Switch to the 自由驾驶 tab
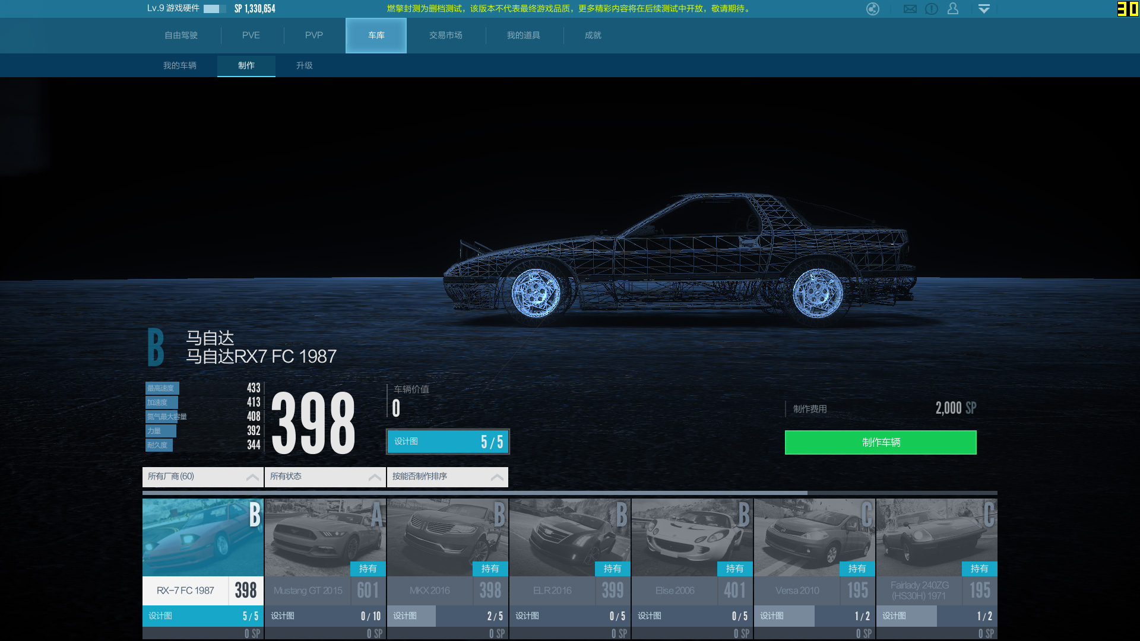The height and width of the screenshot is (641, 1140). 181,36
